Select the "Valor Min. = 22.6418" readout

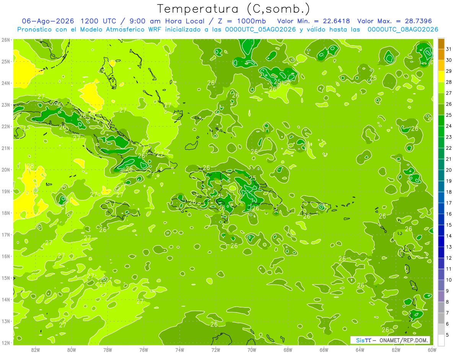313,21
